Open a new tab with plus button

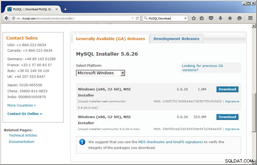[65, 9]
